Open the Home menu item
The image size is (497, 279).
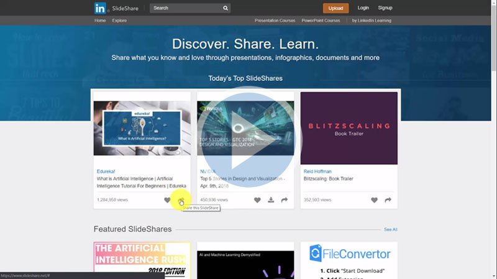pos(100,21)
